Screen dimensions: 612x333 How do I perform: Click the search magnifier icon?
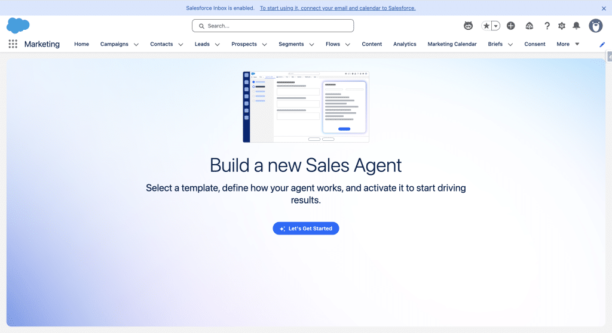click(x=201, y=26)
